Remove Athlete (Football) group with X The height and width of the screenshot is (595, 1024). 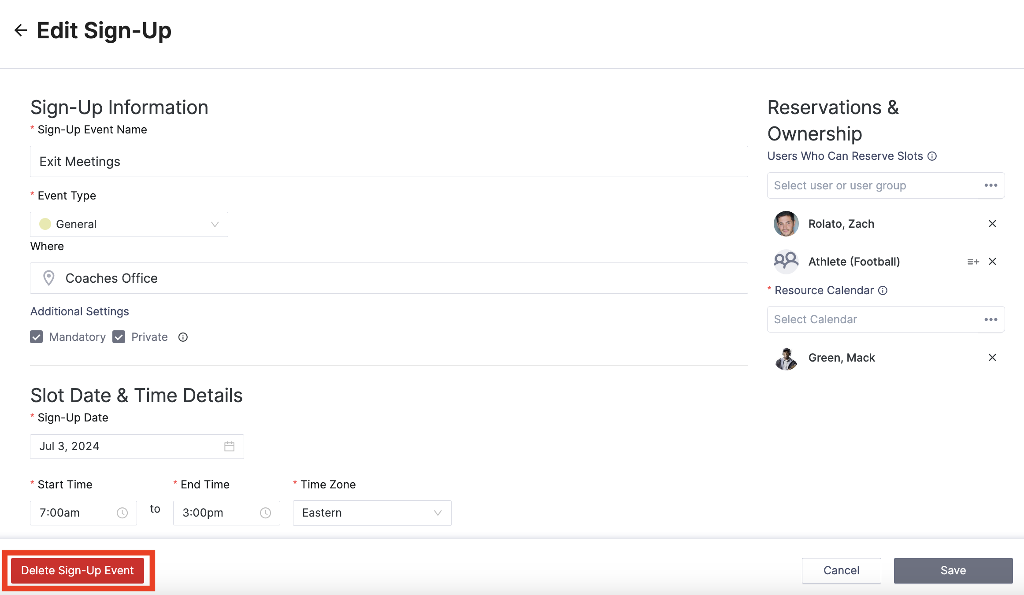[x=992, y=262]
